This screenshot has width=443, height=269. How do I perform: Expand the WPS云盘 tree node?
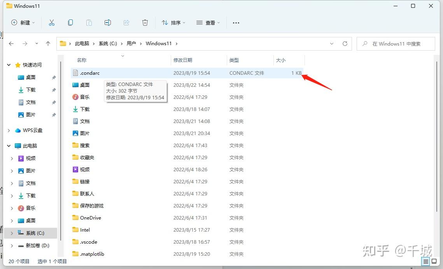coord(9,130)
